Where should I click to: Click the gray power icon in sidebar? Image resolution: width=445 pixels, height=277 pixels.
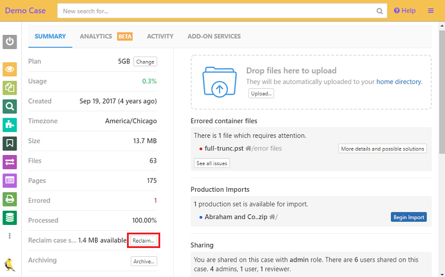point(10,42)
